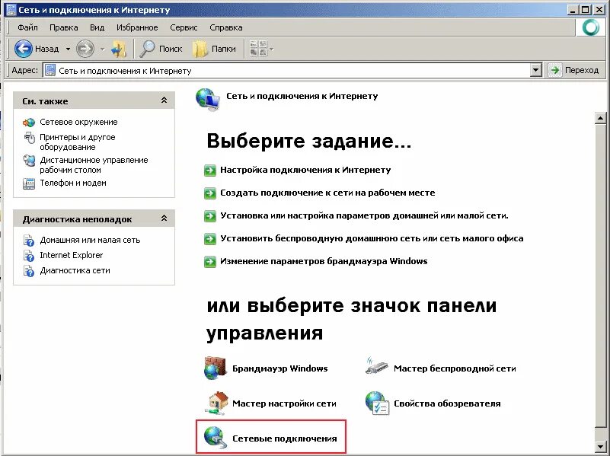The width and height of the screenshot is (610, 456).
Task: Open Forward button history dropdown arrow
Action: tap(102, 49)
